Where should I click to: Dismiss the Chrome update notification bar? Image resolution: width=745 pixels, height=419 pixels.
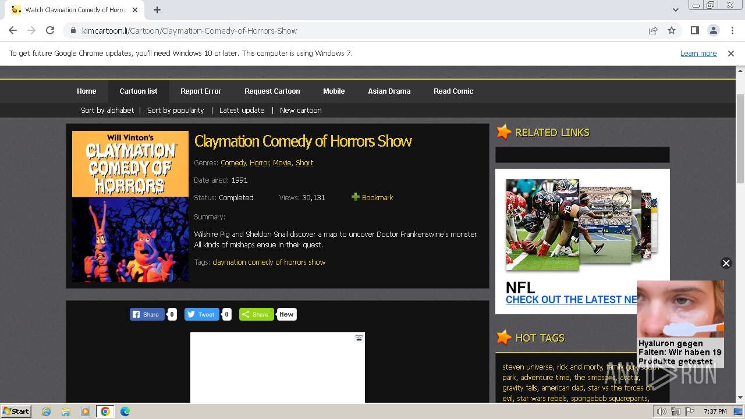731,53
